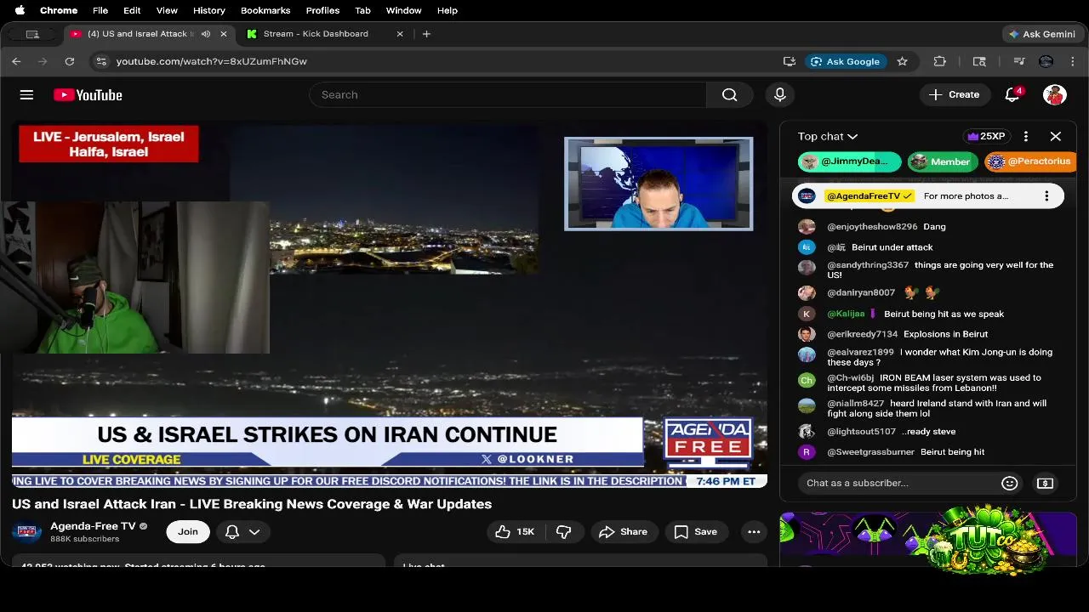Save the video to playlist
Image resolution: width=1089 pixels, height=612 pixels.
pos(696,532)
